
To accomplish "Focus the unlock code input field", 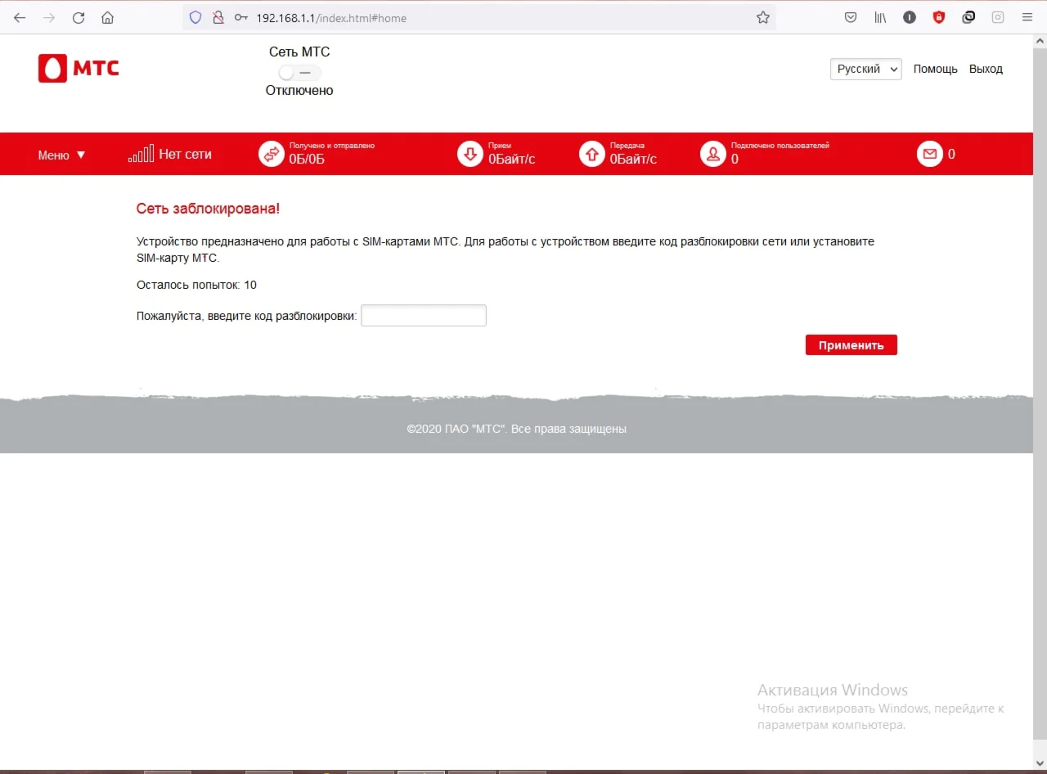I will (424, 315).
